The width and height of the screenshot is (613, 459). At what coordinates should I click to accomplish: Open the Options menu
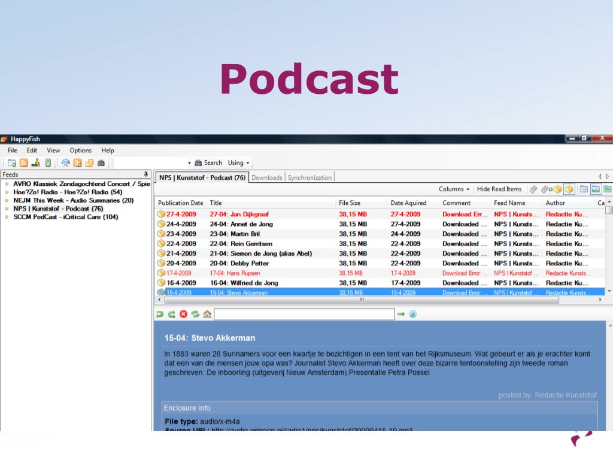pos(81,150)
